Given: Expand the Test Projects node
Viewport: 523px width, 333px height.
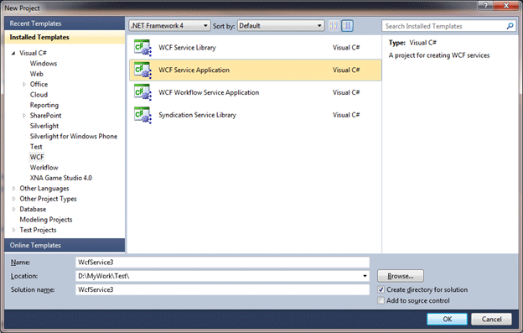Looking at the screenshot, I should pos(13,230).
